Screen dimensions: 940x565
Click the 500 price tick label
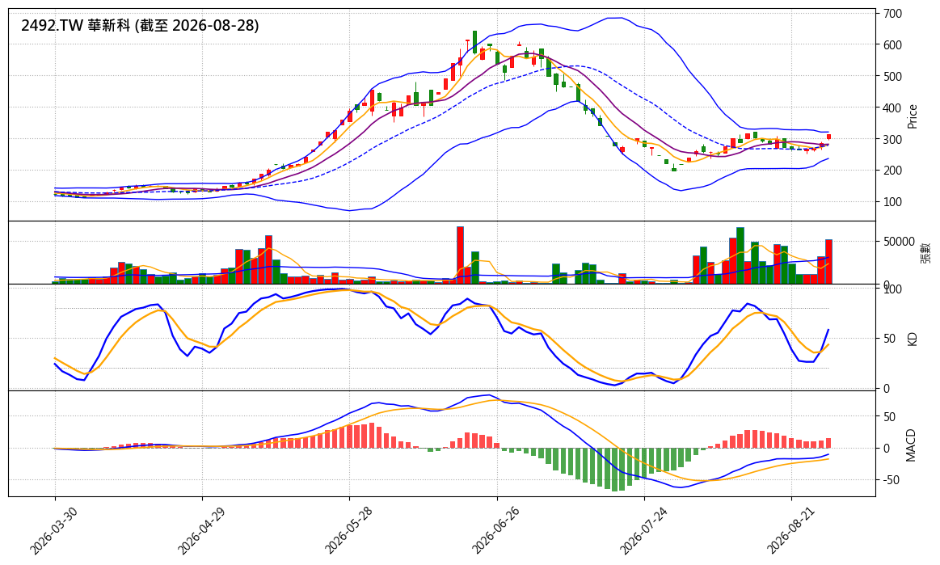point(892,76)
